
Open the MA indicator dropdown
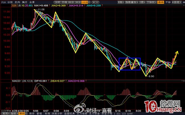pyautogui.click(x=5, y=5)
